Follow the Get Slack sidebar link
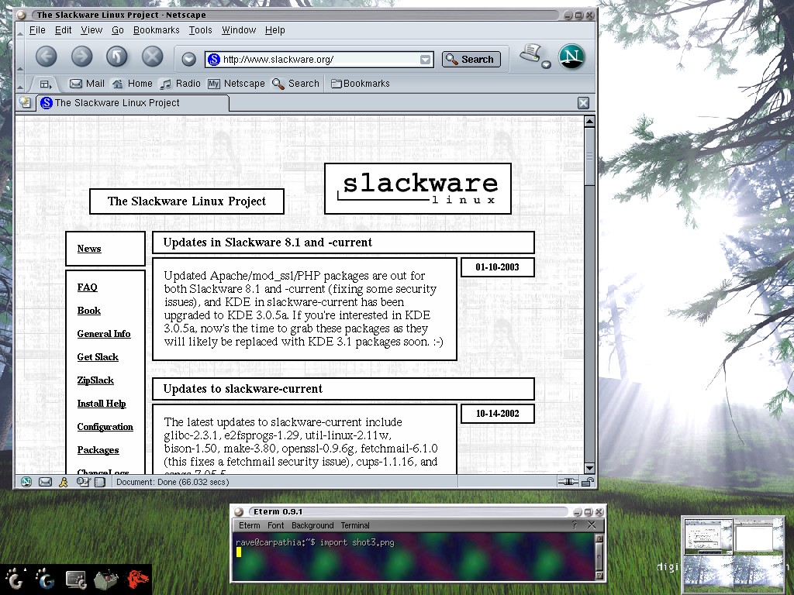The height and width of the screenshot is (595, 794). click(98, 357)
